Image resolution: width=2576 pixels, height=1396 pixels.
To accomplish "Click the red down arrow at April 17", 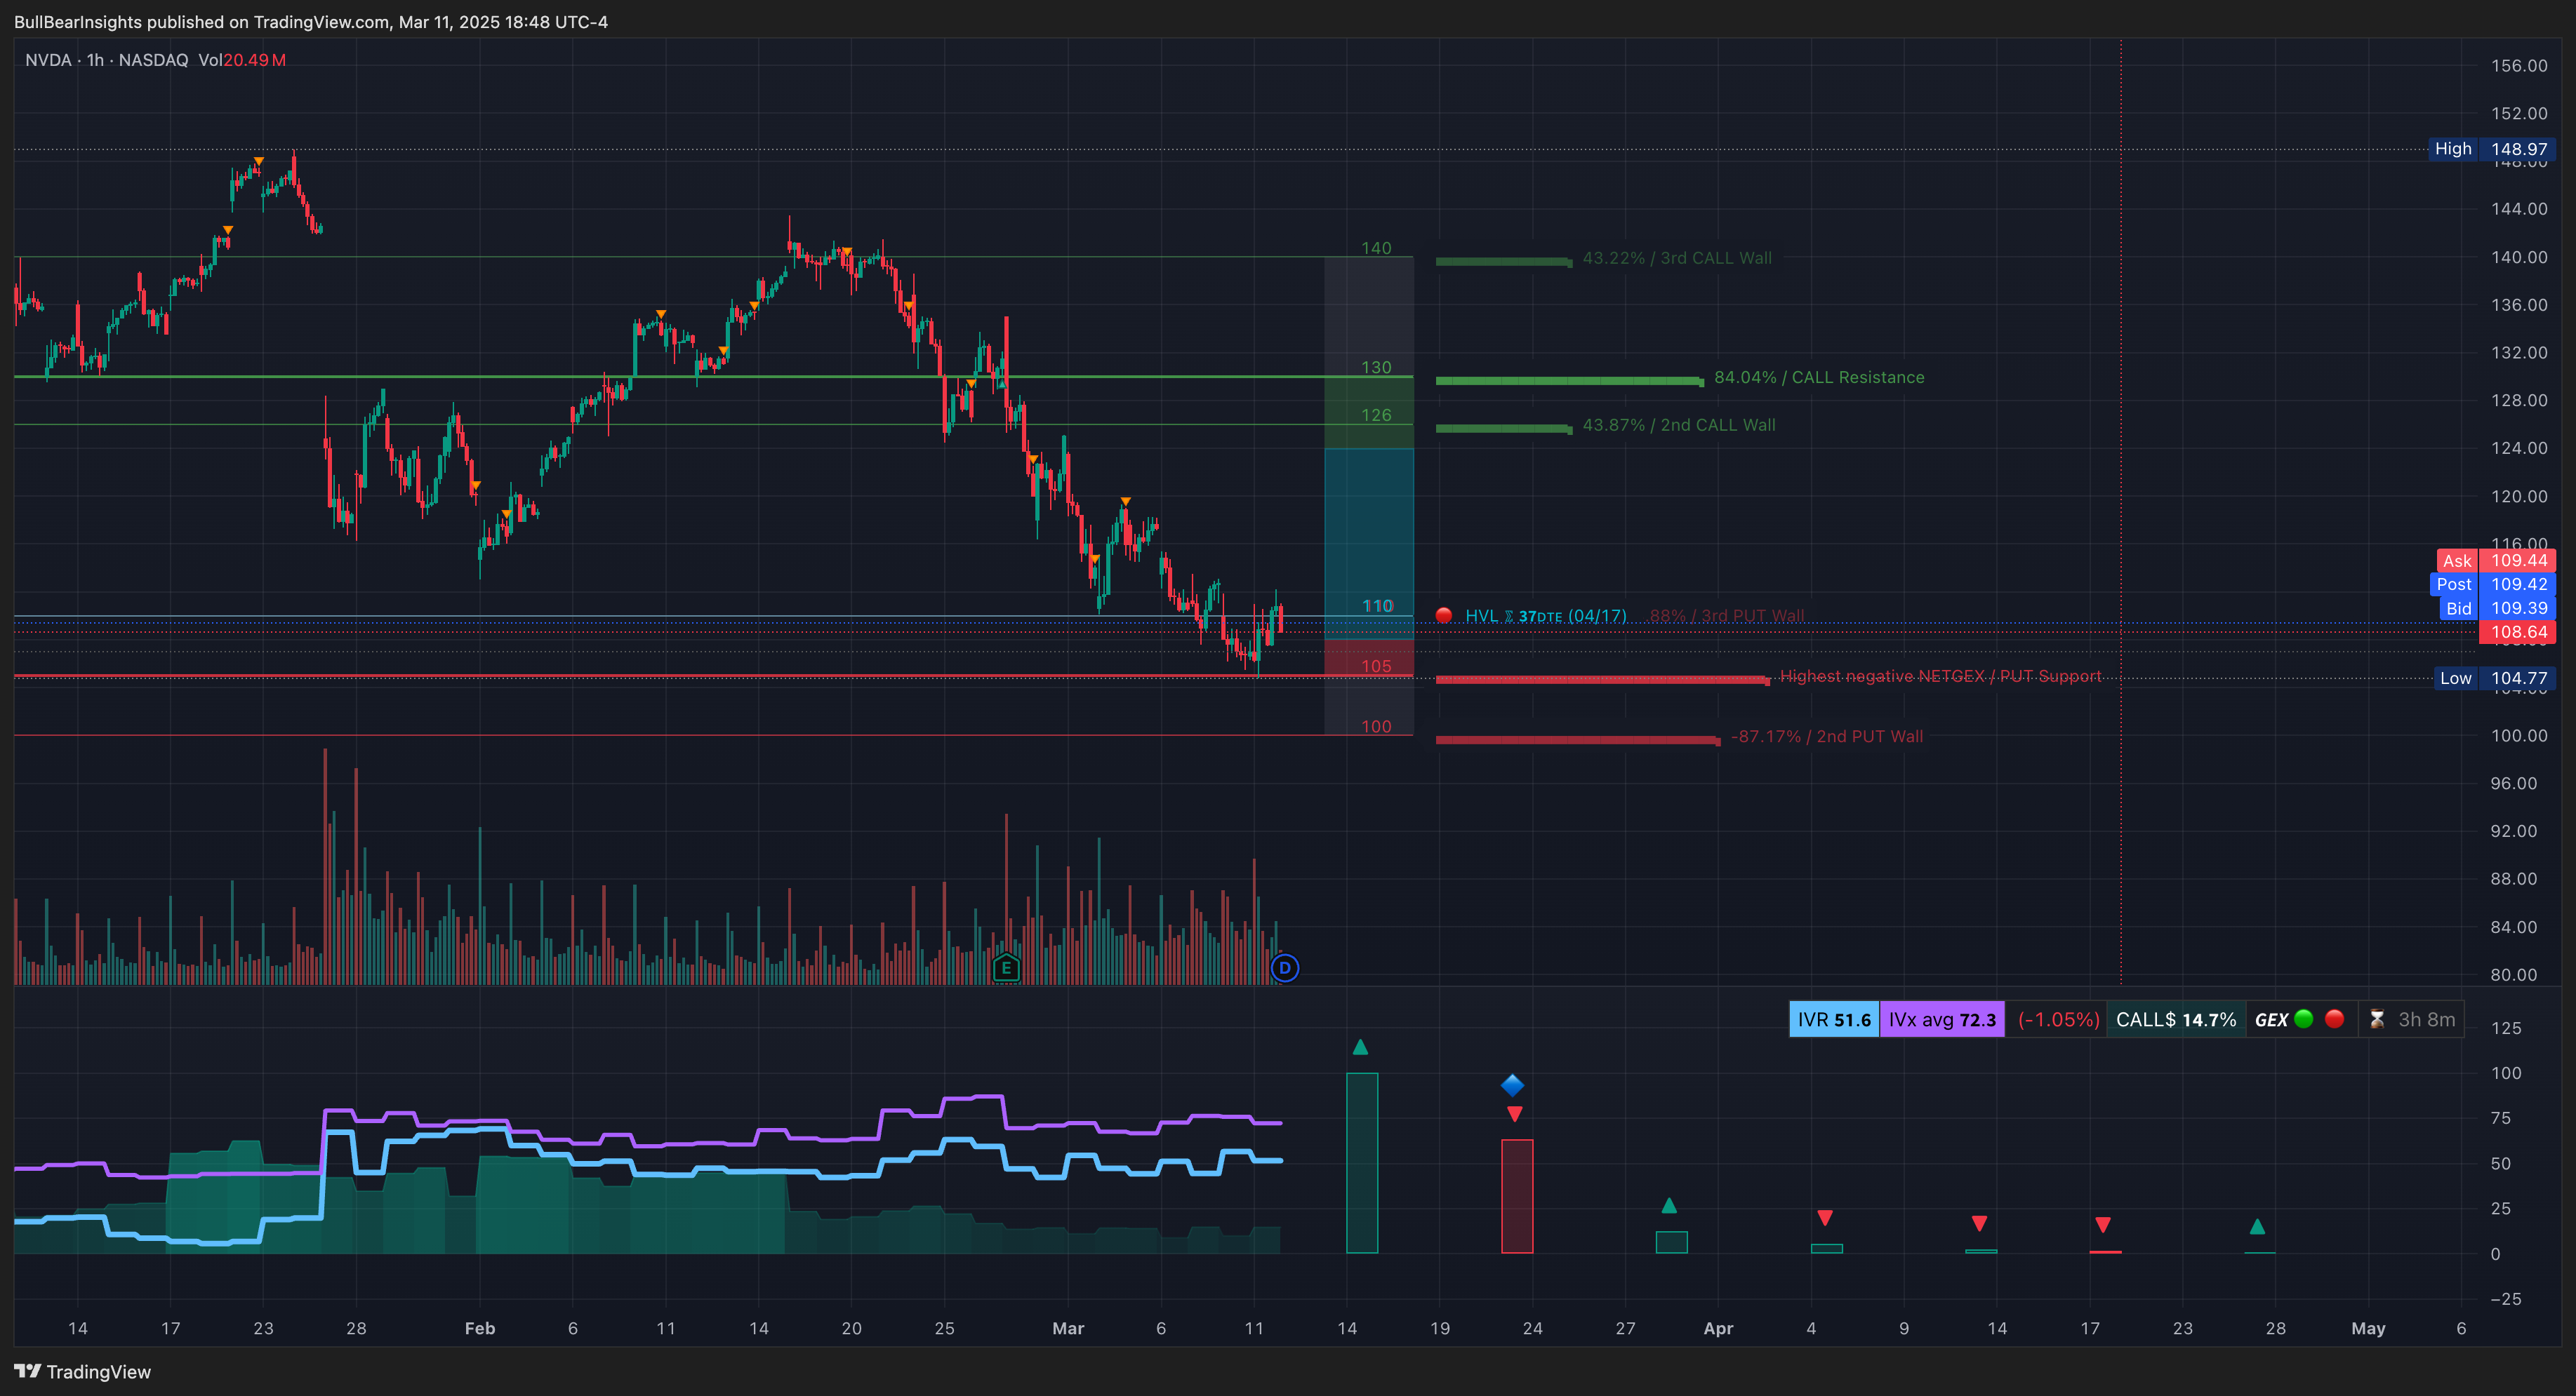I will tap(2103, 1224).
